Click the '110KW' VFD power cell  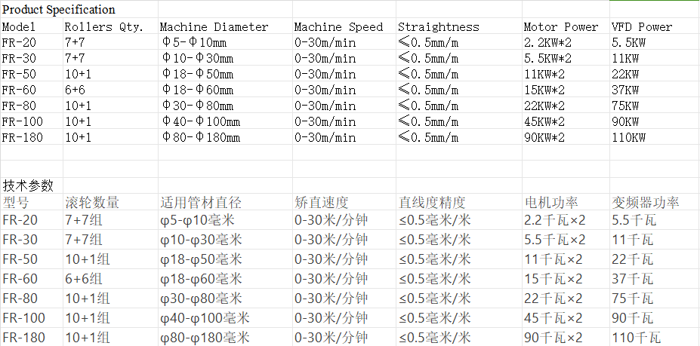coord(628,137)
